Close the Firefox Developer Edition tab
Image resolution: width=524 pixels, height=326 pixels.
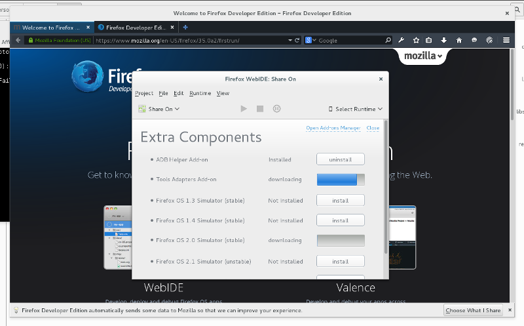(x=172, y=28)
